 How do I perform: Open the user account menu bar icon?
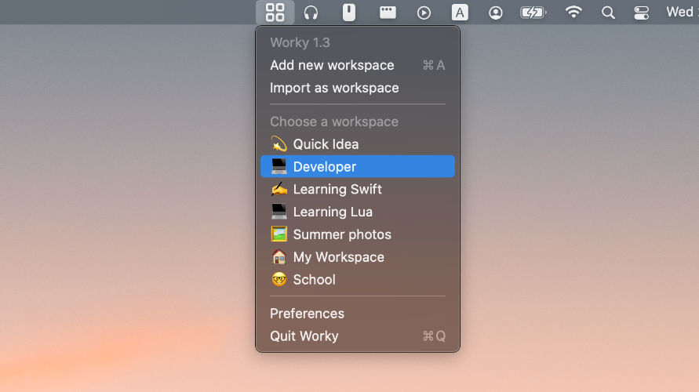[495, 13]
